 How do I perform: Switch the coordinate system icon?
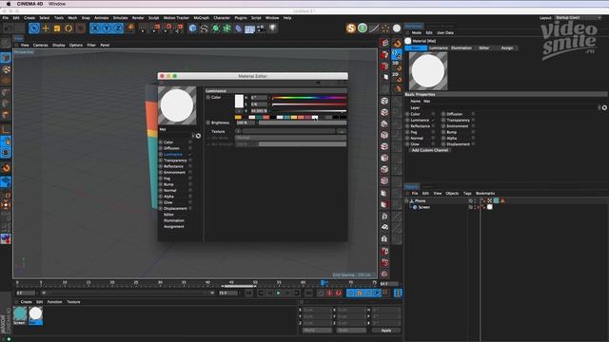[130, 28]
